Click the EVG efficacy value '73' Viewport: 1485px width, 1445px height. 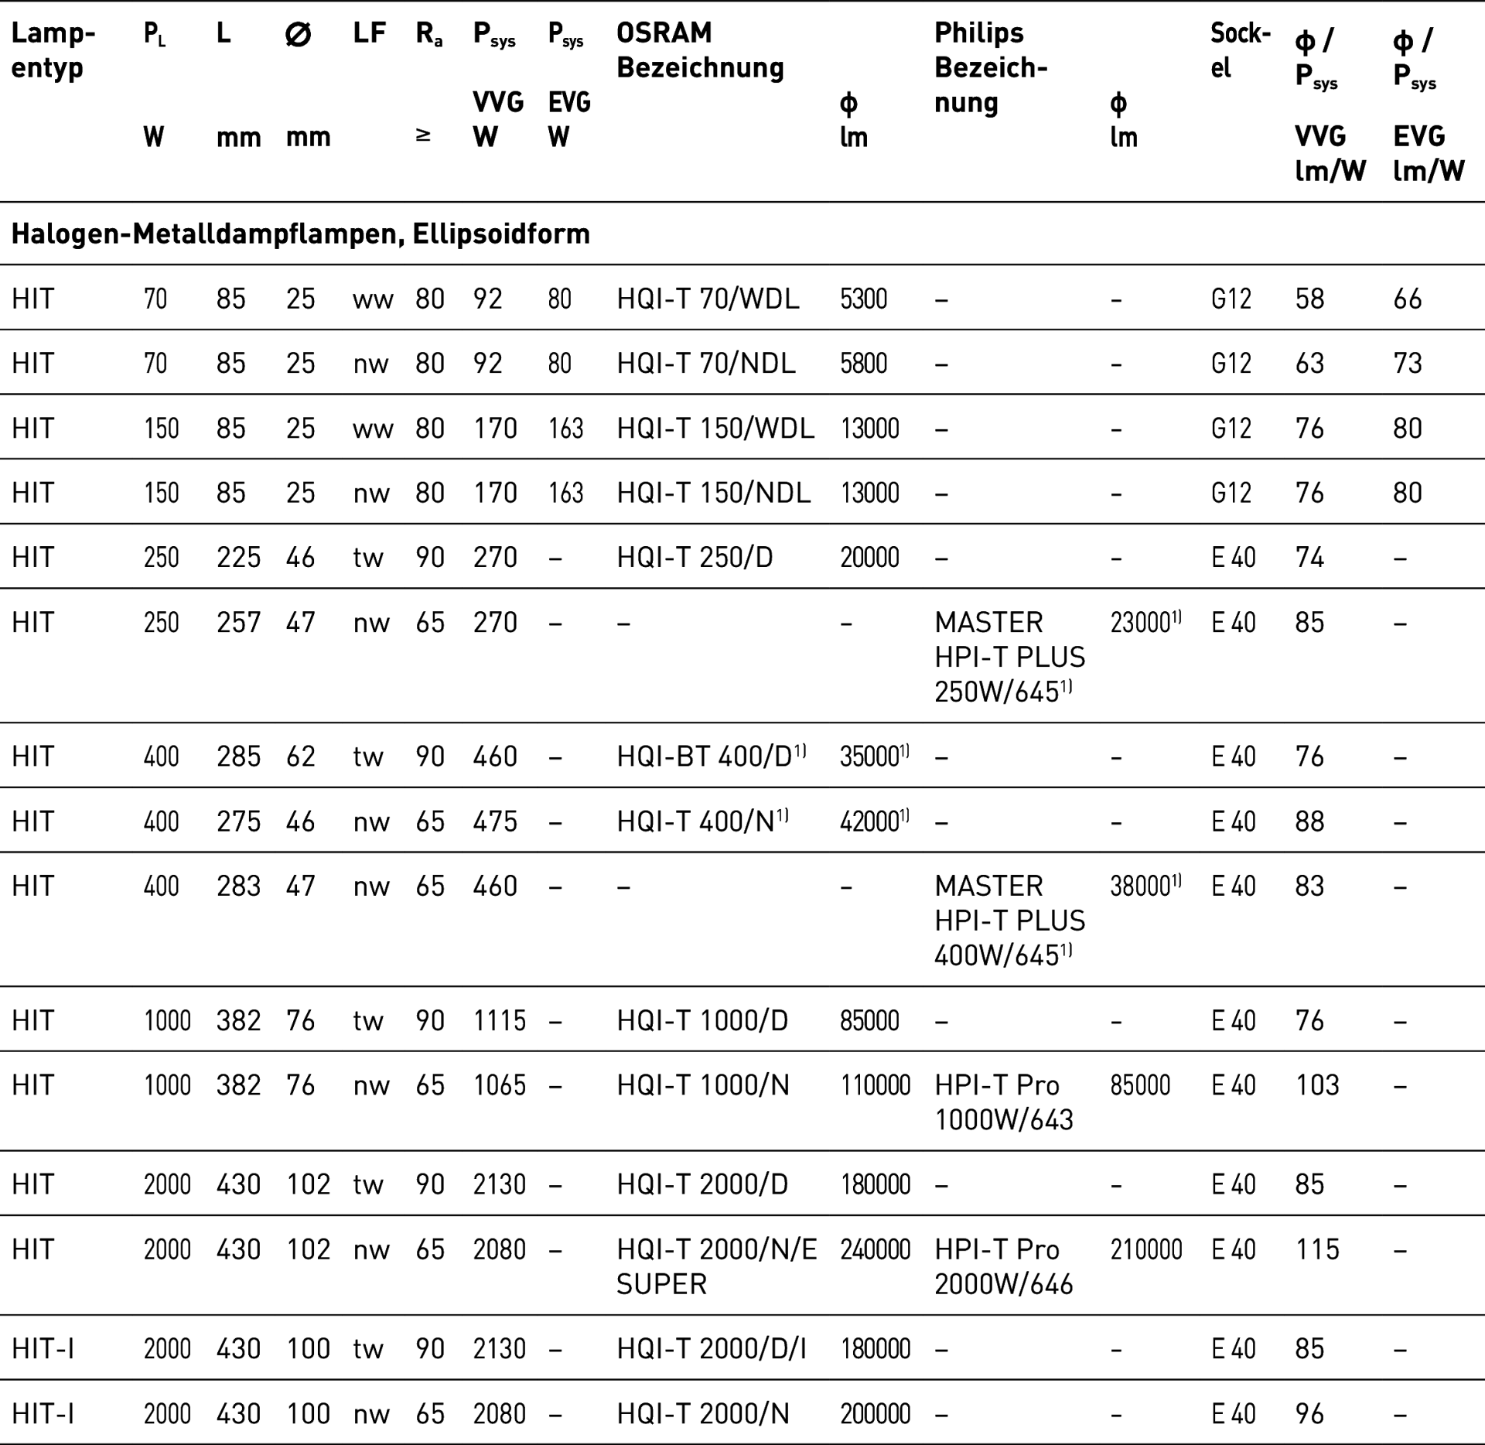(1408, 364)
